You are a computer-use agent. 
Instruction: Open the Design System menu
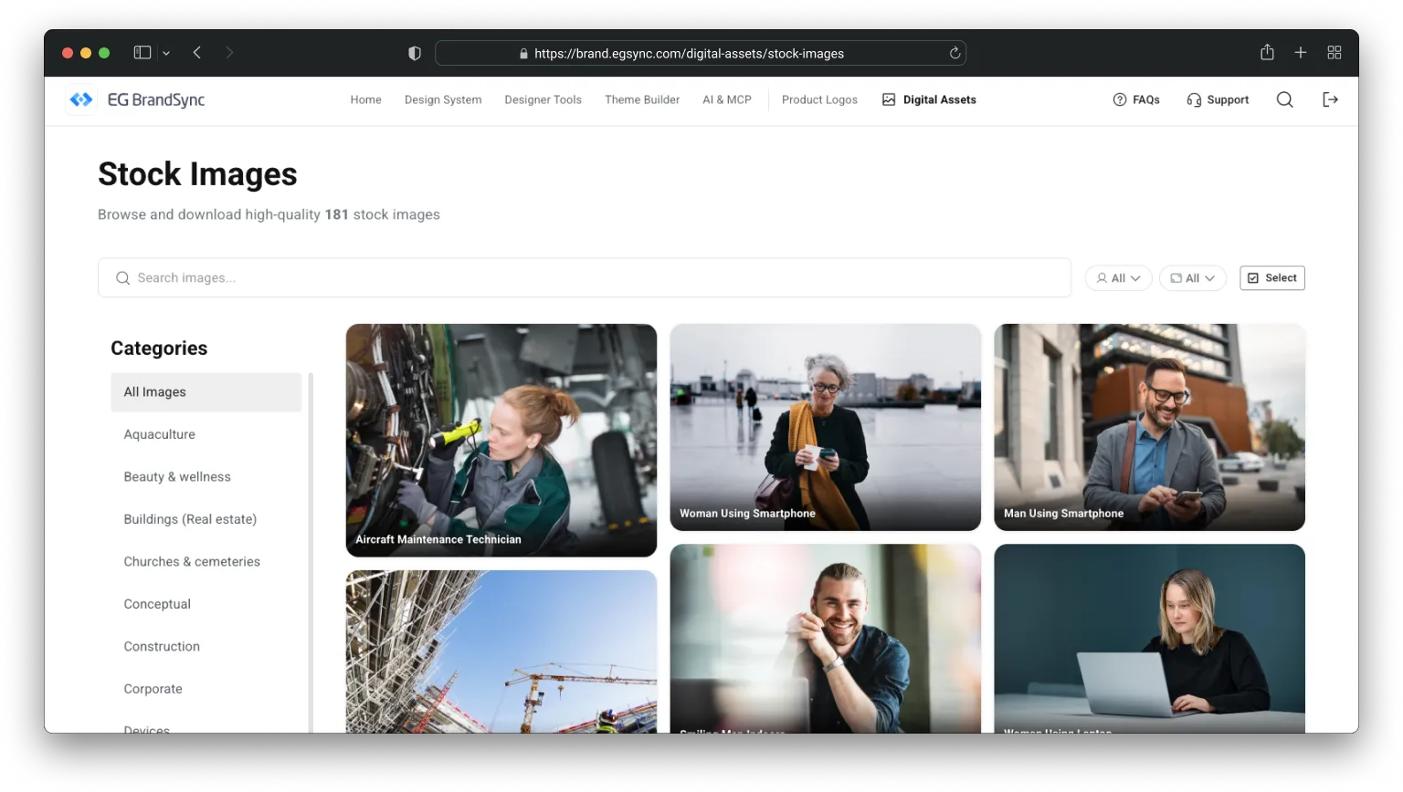pyautogui.click(x=443, y=99)
